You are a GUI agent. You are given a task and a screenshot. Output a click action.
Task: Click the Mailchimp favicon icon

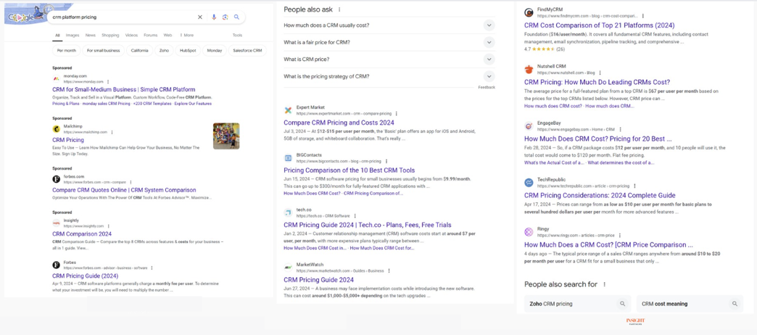[x=56, y=129]
